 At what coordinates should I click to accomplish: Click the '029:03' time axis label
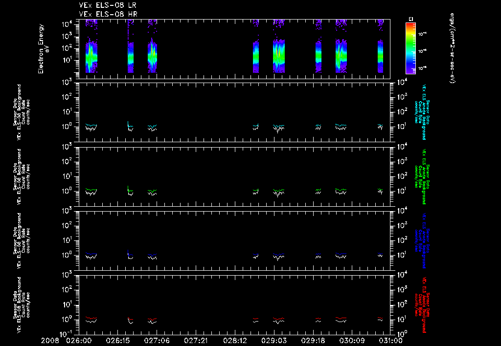pos(274,341)
